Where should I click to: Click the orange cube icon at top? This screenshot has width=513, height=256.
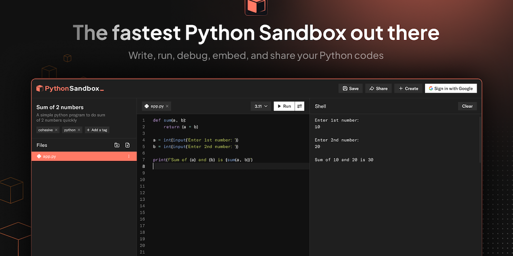(256, 6)
